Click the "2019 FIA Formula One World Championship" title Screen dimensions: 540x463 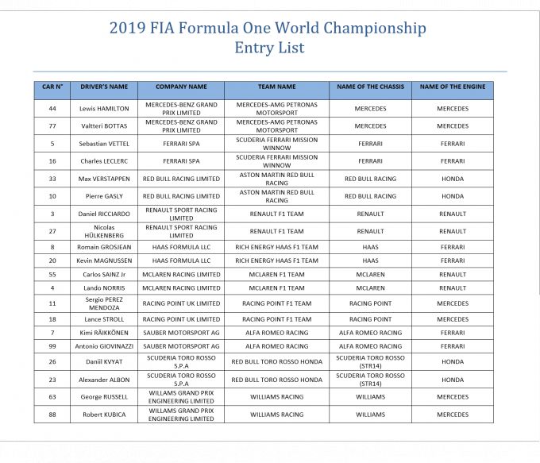269,29
